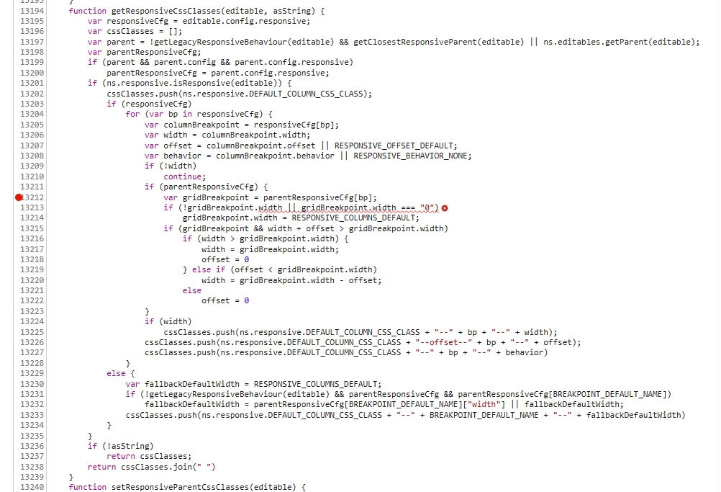This screenshot has width=721, height=492.
Task: Click line number 13215 in the gutter
Action: [32, 228]
